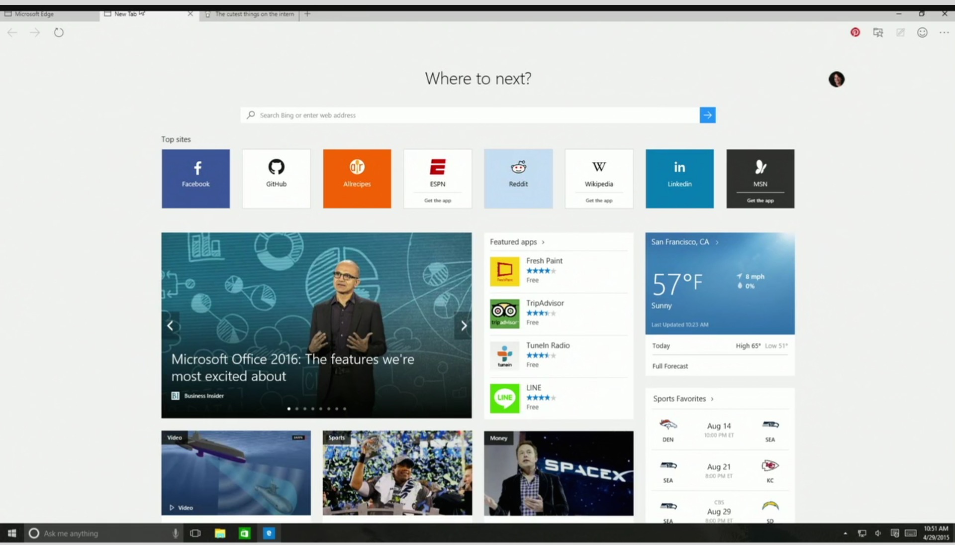Expand the San Francisco weather forecast

click(x=669, y=365)
